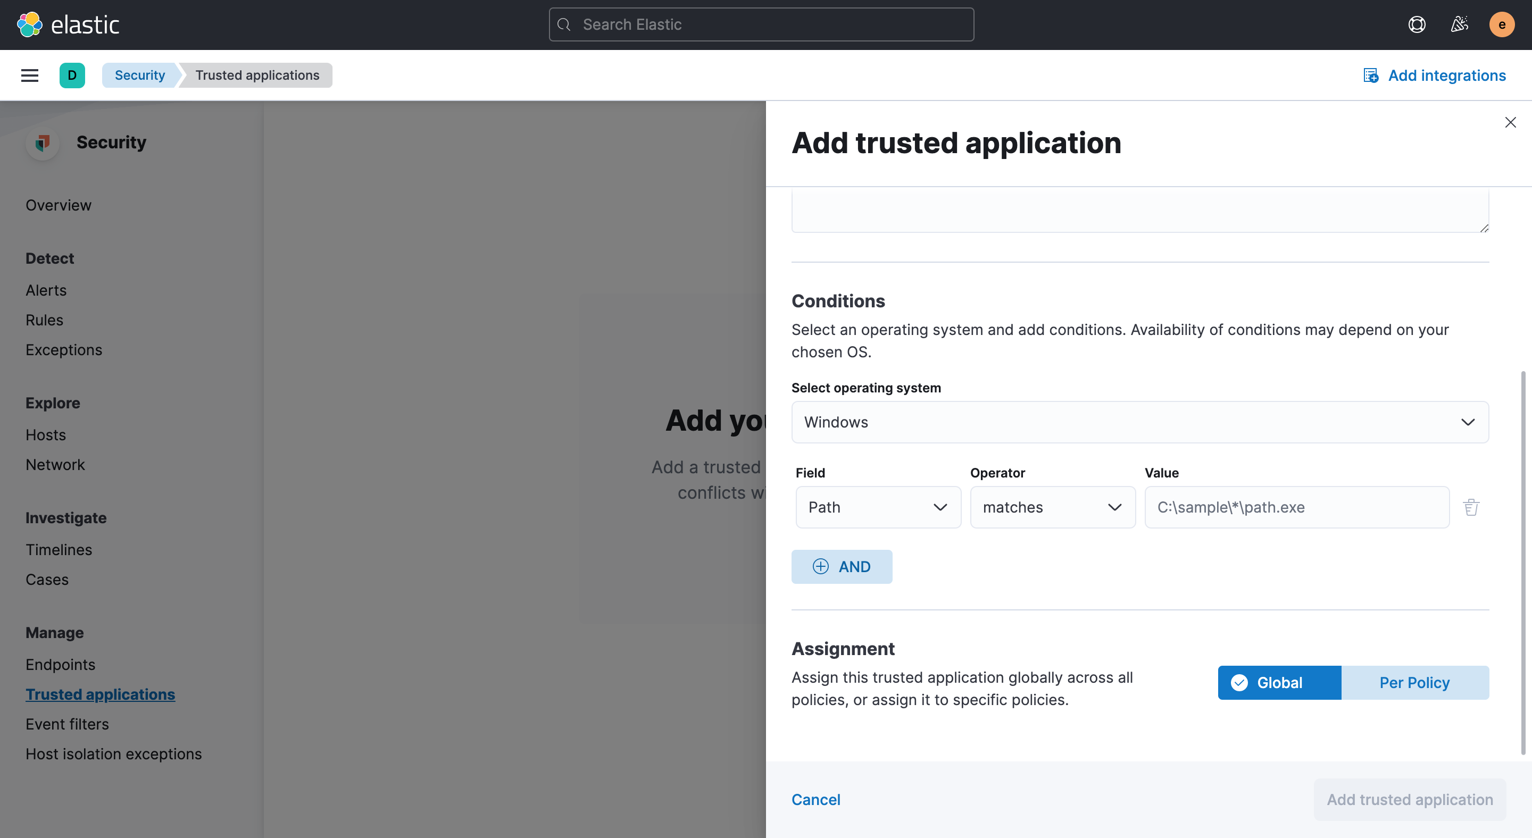
Task: Click the flyout vertical scrollbar
Action: point(1522,562)
